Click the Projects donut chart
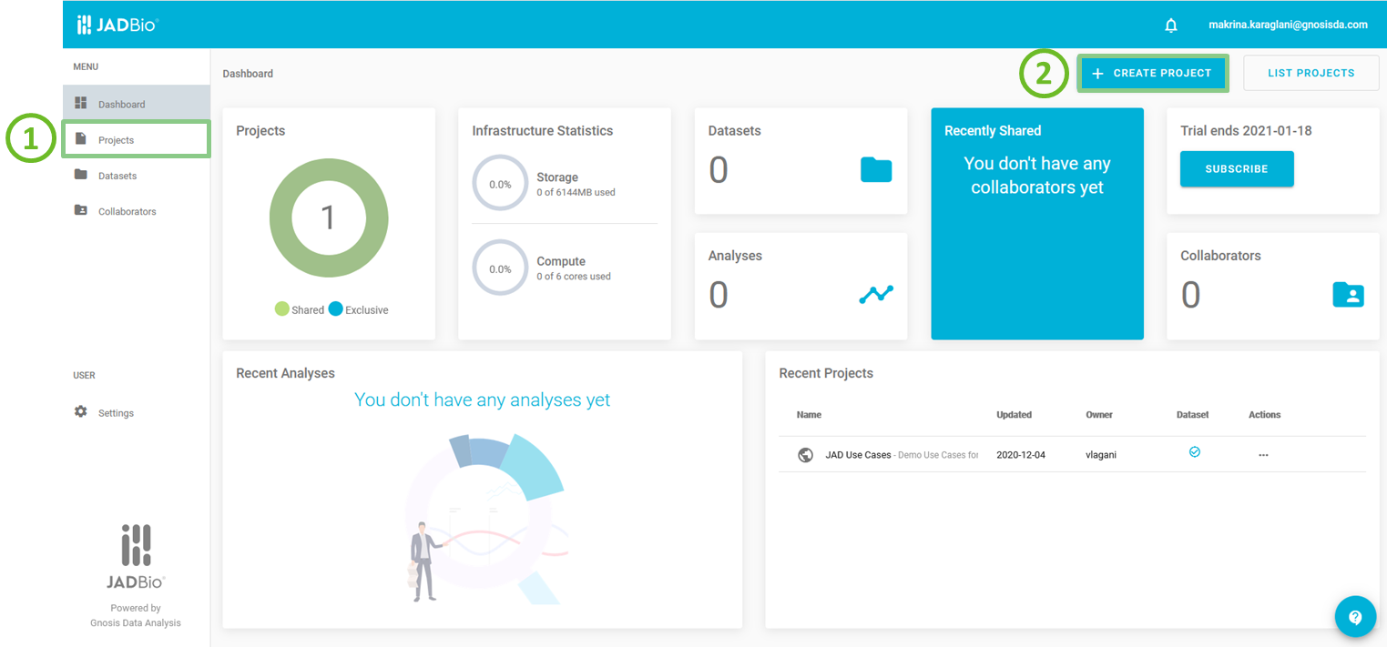 click(329, 218)
